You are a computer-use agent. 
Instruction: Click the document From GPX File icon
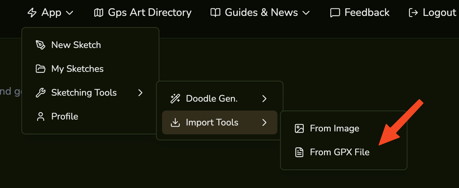click(x=299, y=152)
